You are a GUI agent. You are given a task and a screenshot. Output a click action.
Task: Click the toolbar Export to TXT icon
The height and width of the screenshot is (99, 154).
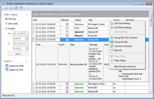[x=21, y=8]
